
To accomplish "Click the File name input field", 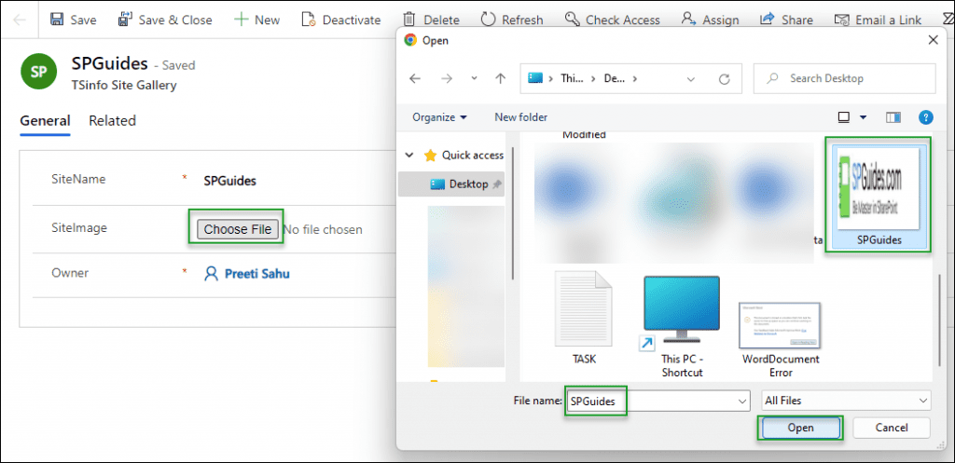I will [657, 401].
